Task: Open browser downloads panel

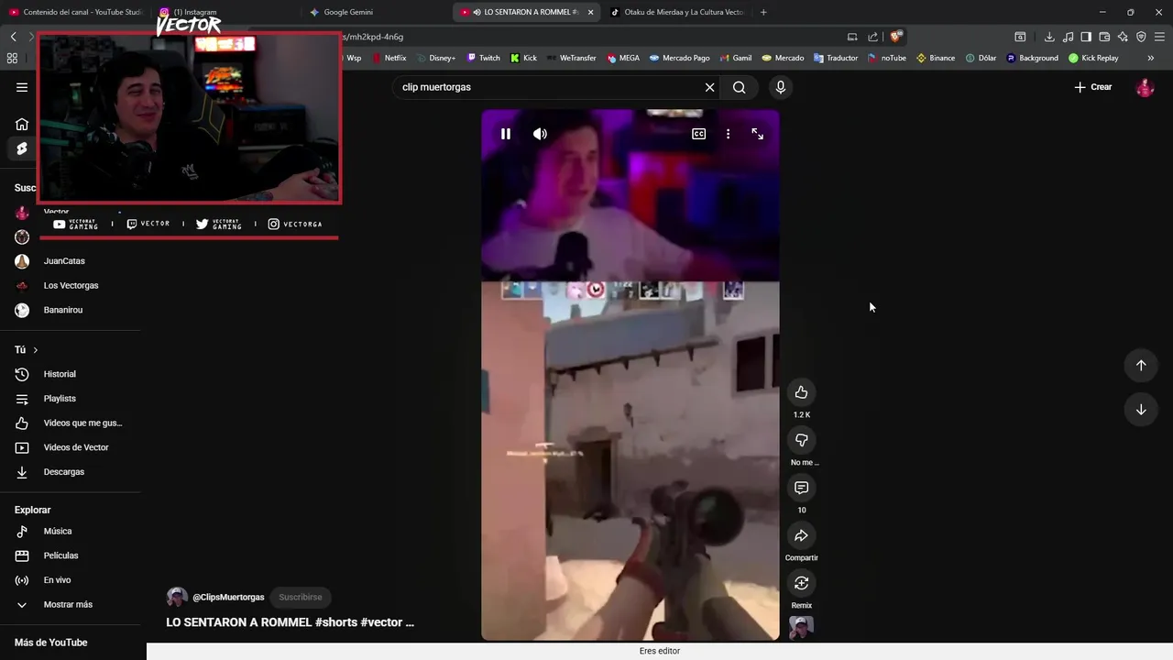Action: pyautogui.click(x=1049, y=37)
